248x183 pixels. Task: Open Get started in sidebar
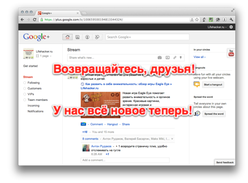tap(30, 66)
